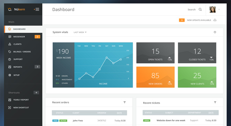Viewport: 231px width, 126px height.
Task: Click the SETUP gear icon
Action: 10,75
